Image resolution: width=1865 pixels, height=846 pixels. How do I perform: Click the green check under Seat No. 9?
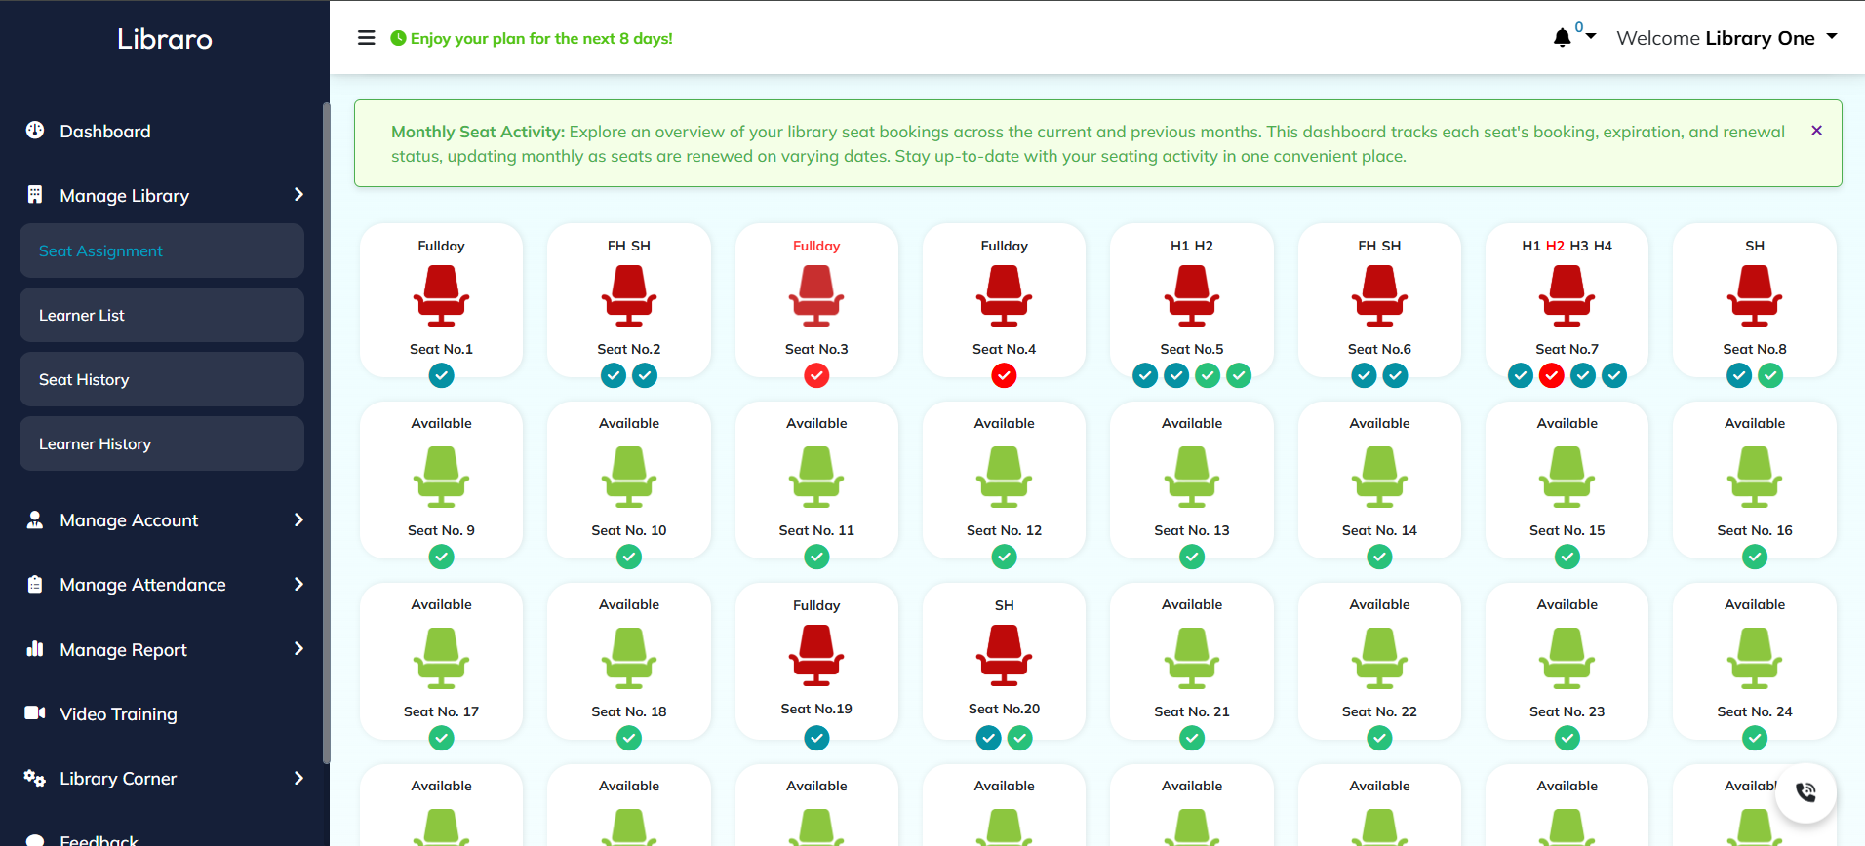441,557
